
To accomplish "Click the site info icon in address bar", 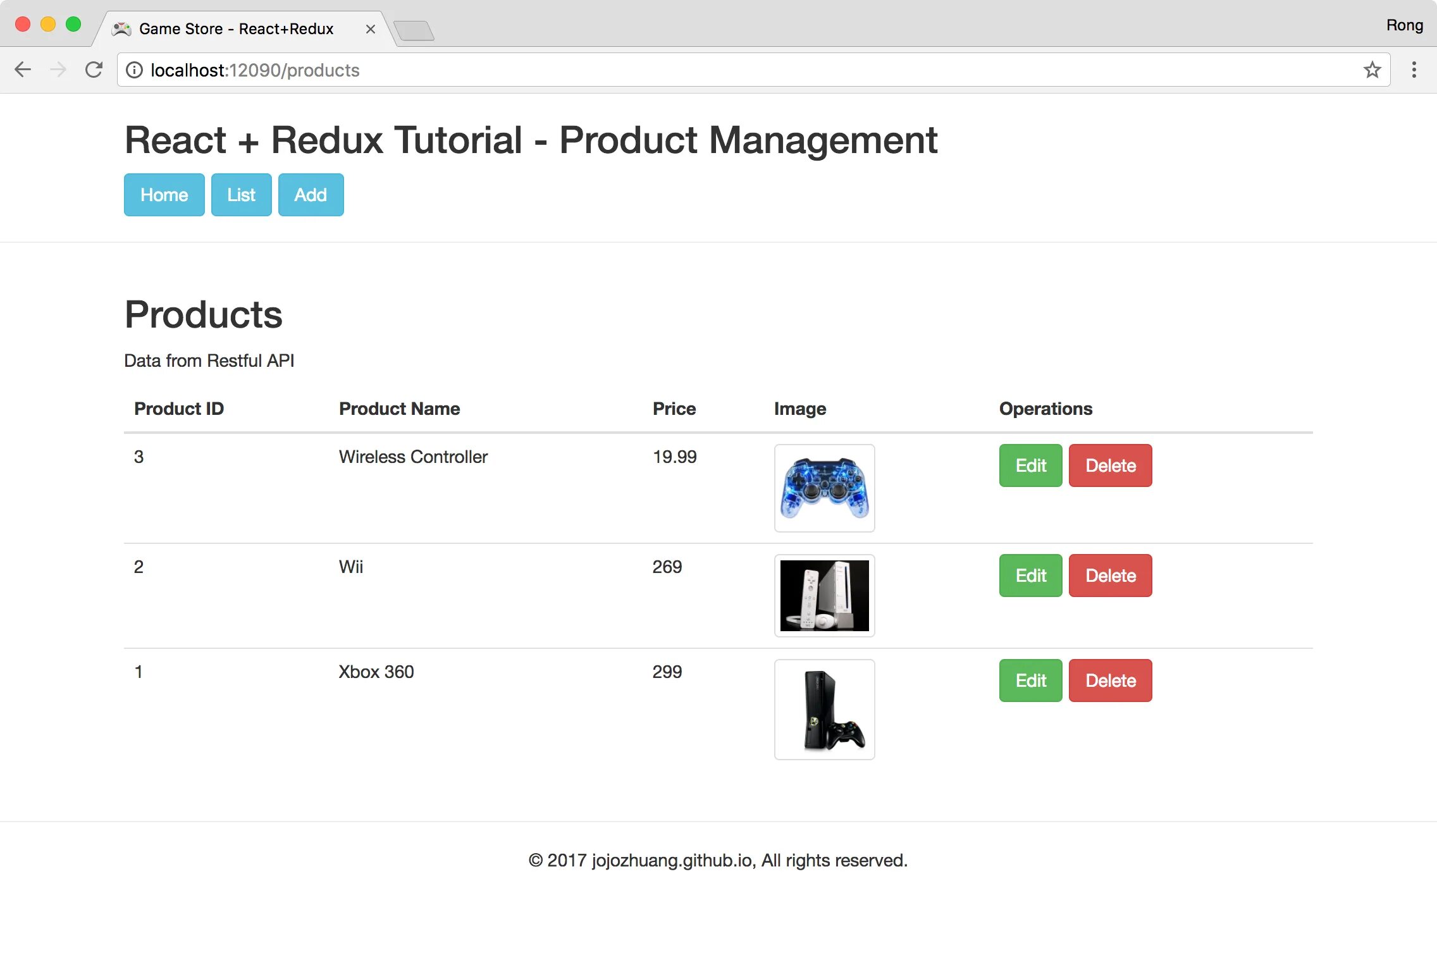I will tap(134, 70).
